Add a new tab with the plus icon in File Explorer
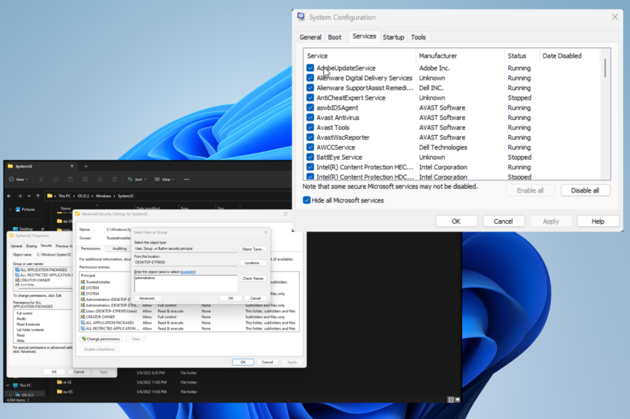The height and width of the screenshot is (419, 630). 85,166
